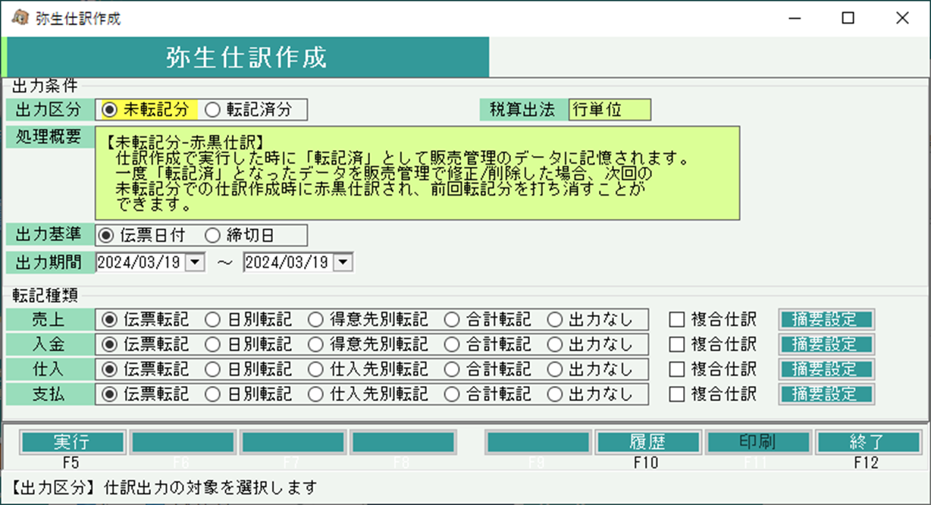Set 支払 row to 出力なし
This screenshot has height=505, width=931.
(555, 394)
